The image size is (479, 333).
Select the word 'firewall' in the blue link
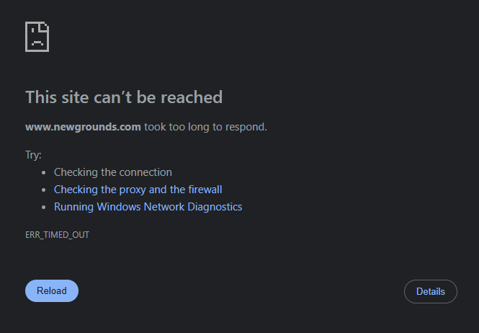point(205,190)
